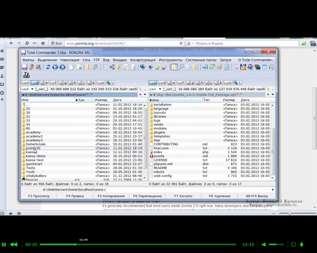
Task: Click F6 Перемещение button
Action: 147,196
